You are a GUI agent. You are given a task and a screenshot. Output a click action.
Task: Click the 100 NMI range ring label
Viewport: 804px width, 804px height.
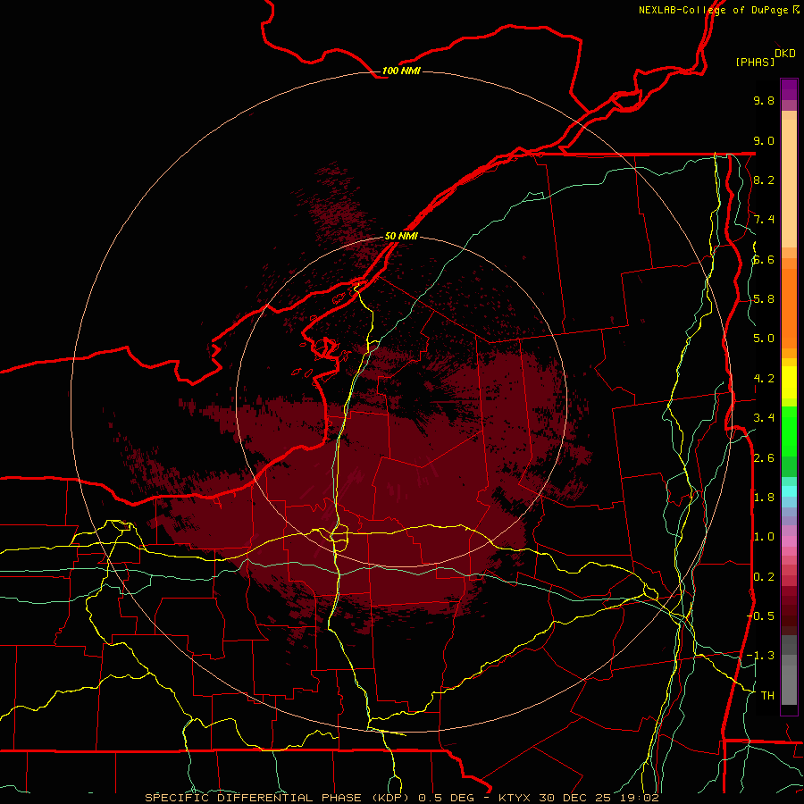(x=401, y=71)
